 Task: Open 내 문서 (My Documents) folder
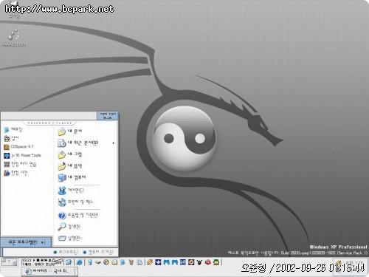[x=69, y=131]
